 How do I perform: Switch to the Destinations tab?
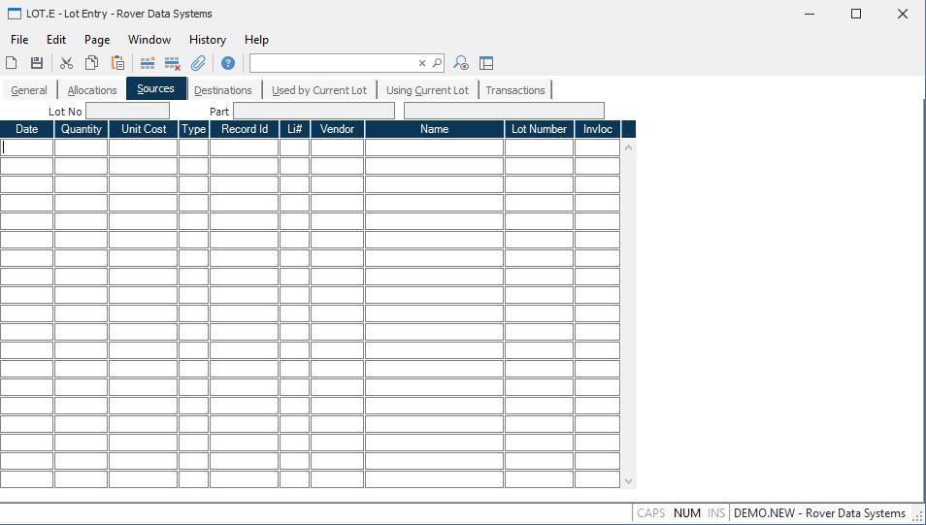click(222, 90)
